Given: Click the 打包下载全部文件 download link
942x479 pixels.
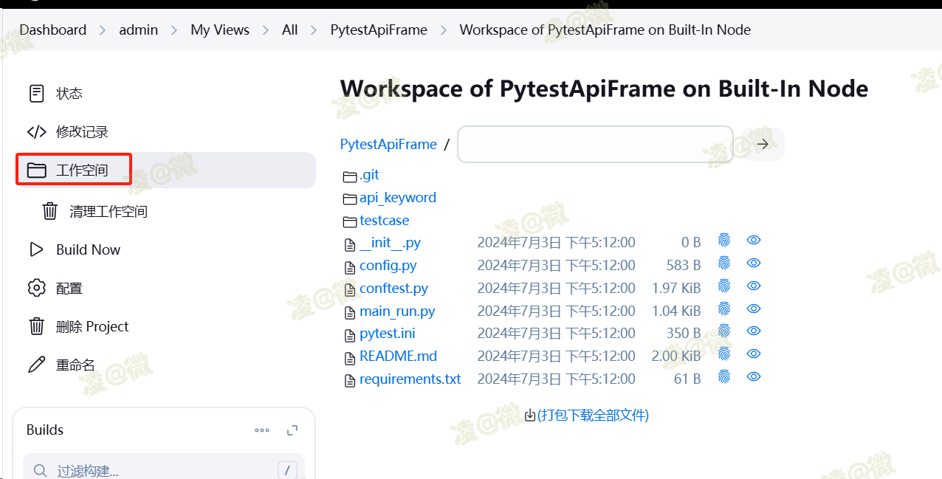Looking at the screenshot, I should 592,415.
